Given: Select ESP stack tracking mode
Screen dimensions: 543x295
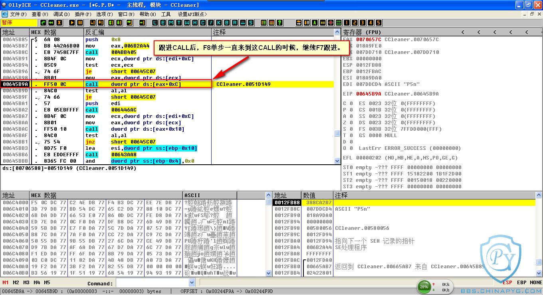Looking at the screenshot, I should (x=507, y=283).
